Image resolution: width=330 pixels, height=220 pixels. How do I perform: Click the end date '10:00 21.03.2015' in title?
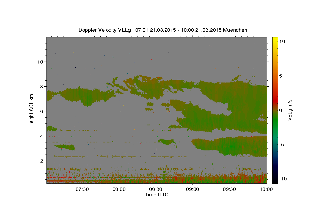click(201, 30)
